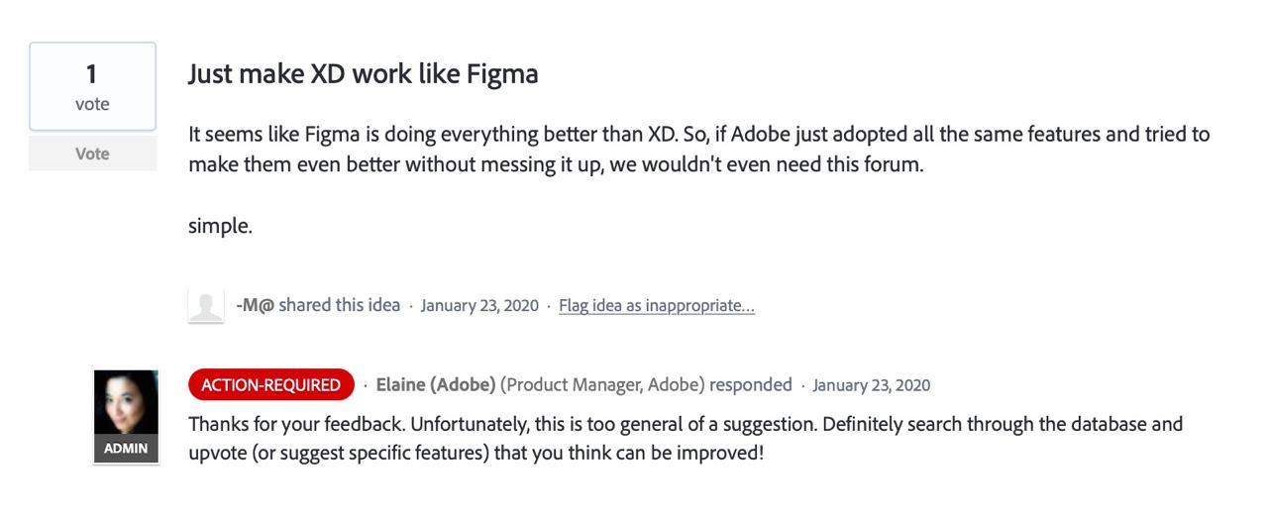Click the admin response text starting Thanks
The height and width of the screenshot is (517, 1268).
[684, 439]
